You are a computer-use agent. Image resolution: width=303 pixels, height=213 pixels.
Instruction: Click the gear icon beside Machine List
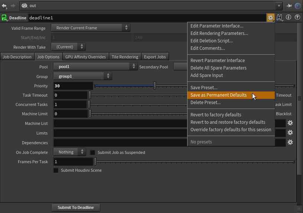(290, 123)
